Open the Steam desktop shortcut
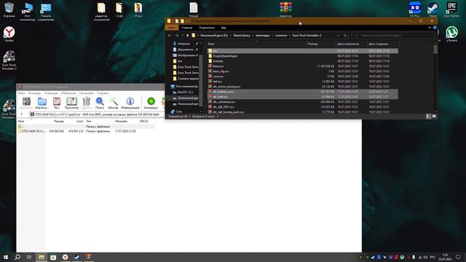 (433, 9)
